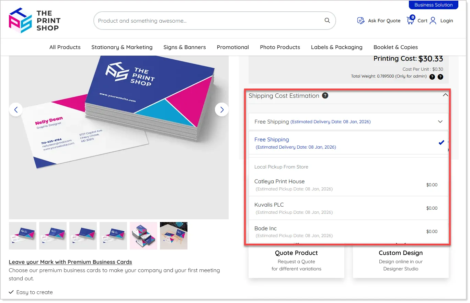The width and height of the screenshot is (470, 303).
Task: Click the Cart link text
Action: click(x=422, y=21)
